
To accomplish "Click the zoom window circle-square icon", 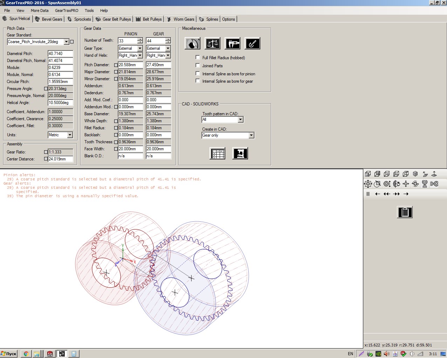I will point(377,184).
